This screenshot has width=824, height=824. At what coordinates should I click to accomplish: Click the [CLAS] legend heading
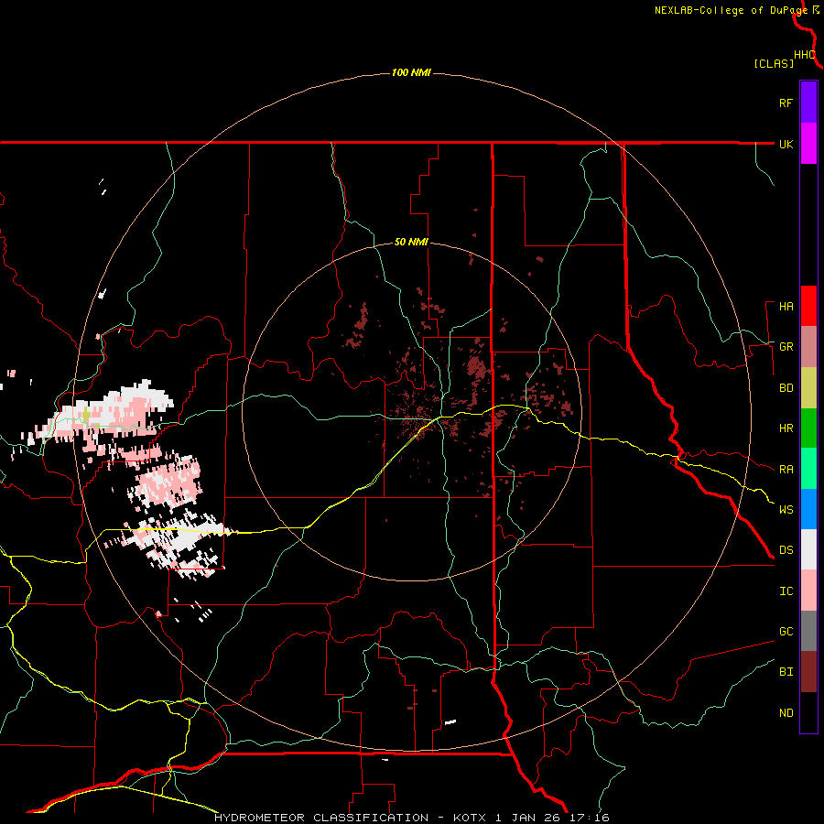774,64
